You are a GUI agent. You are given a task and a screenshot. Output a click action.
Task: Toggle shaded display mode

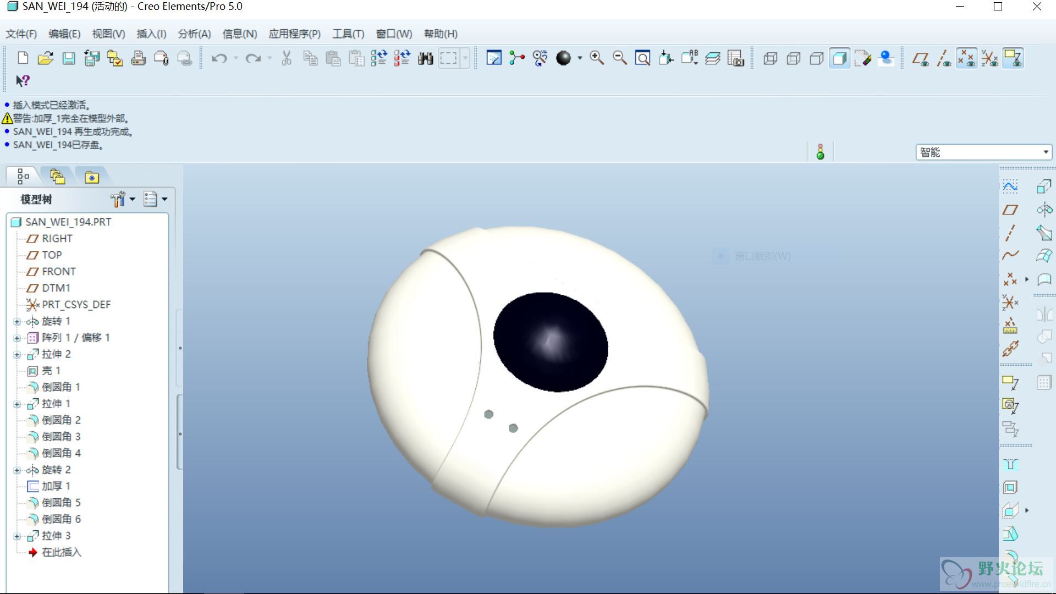click(x=839, y=58)
